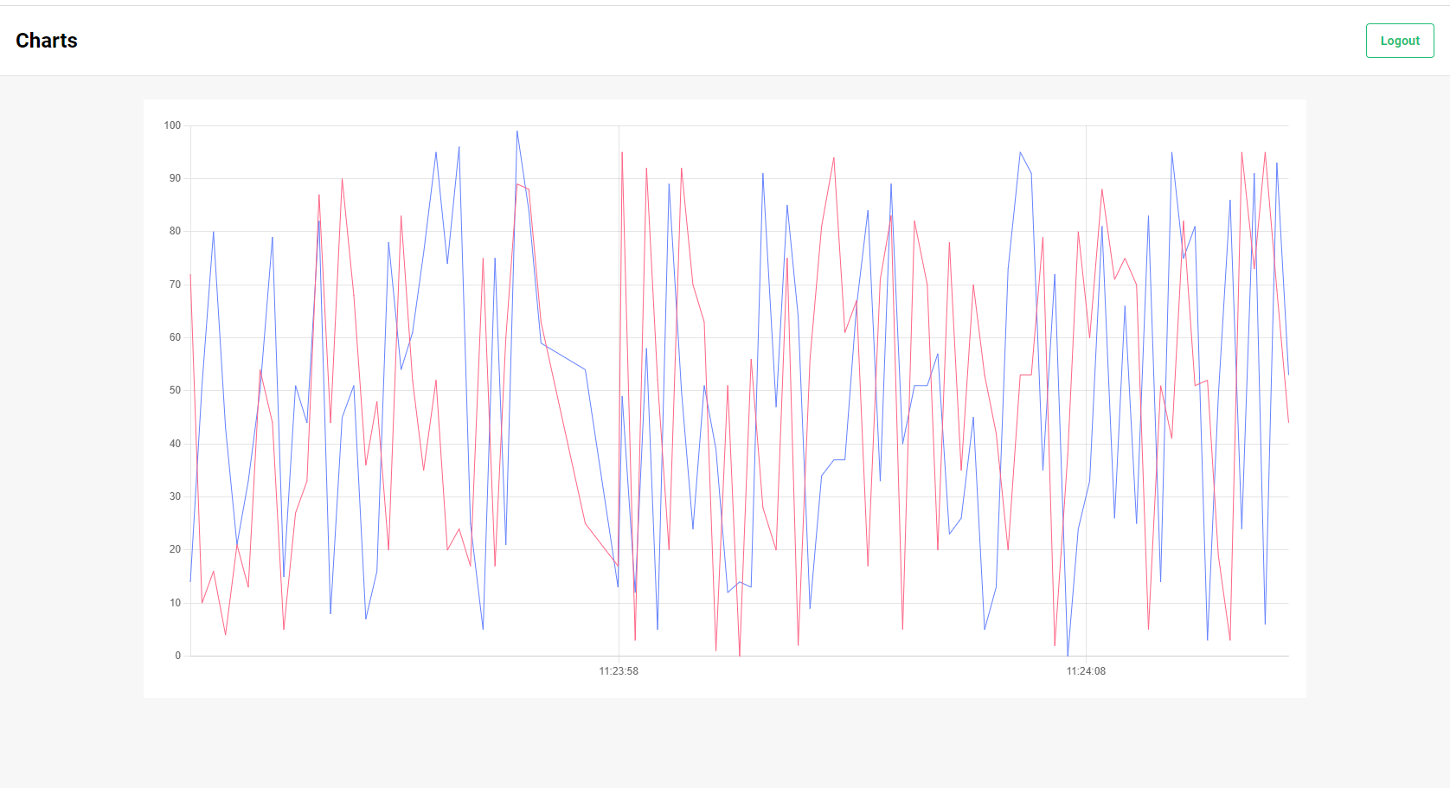The width and height of the screenshot is (1450, 788).
Task: Click the highest blue peak near 99
Action: coord(518,131)
